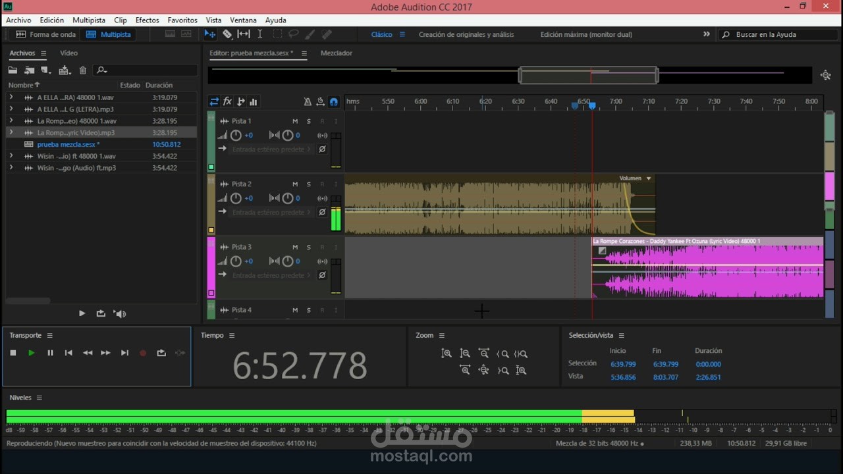Select Edición máxima (monitor dual) workspace
This screenshot has width=843, height=474.
click(x=586, y=34)
